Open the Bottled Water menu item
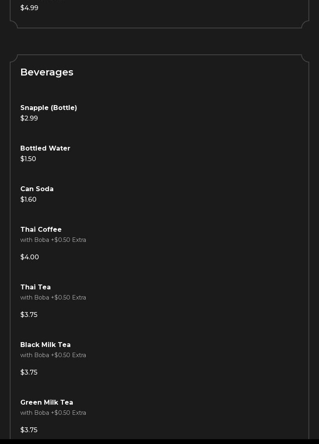The width and height of the screenshot is (319, 444). point(45,149)
